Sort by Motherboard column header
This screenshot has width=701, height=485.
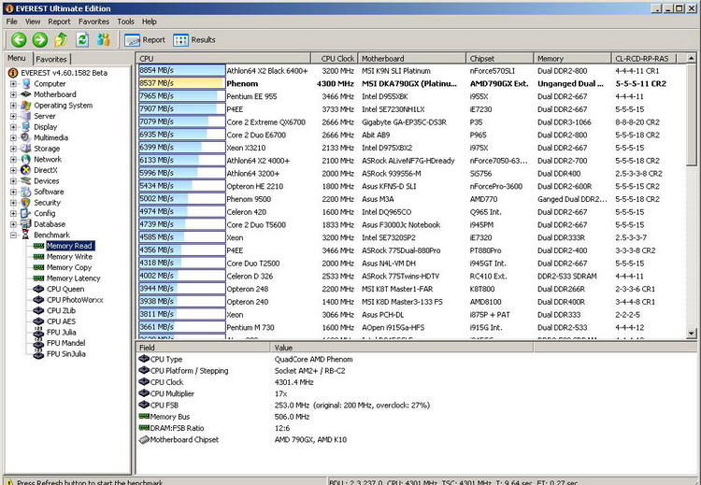pyautogui.click(x=412, y=58)
